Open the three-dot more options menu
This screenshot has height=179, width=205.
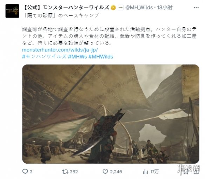tap(196, 8)
